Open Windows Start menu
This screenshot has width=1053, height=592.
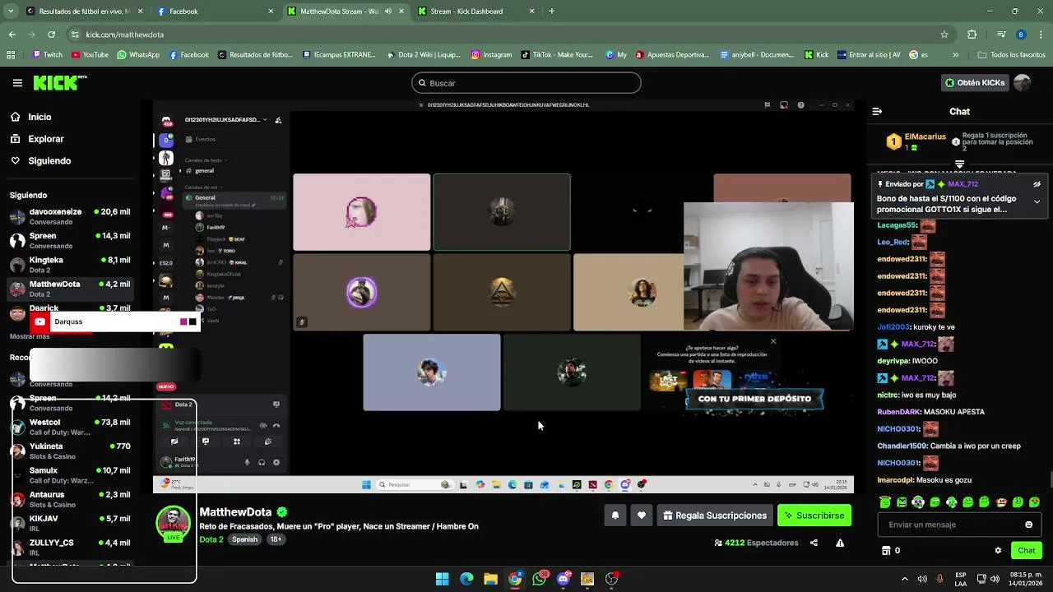point(442,579)
